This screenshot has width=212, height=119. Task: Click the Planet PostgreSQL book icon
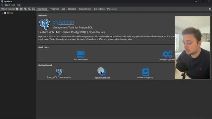tap(146, 72)
